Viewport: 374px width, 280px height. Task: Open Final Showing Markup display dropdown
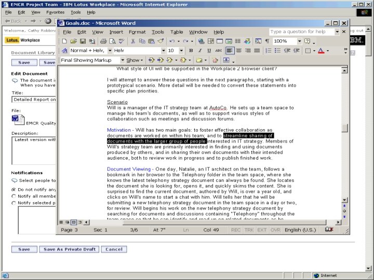pos(123,60)
